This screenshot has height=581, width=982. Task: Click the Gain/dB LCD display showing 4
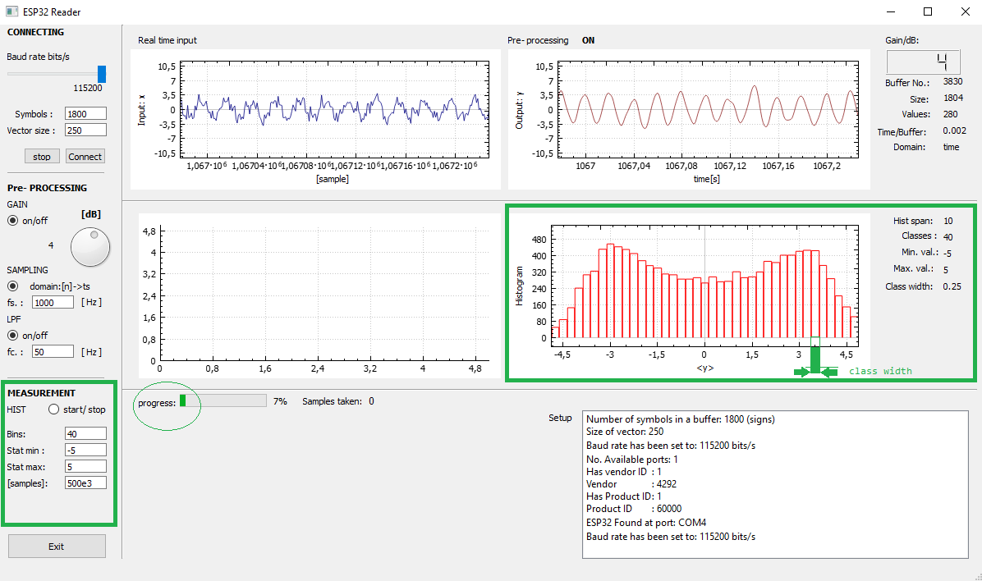click(x=923, y=62)
